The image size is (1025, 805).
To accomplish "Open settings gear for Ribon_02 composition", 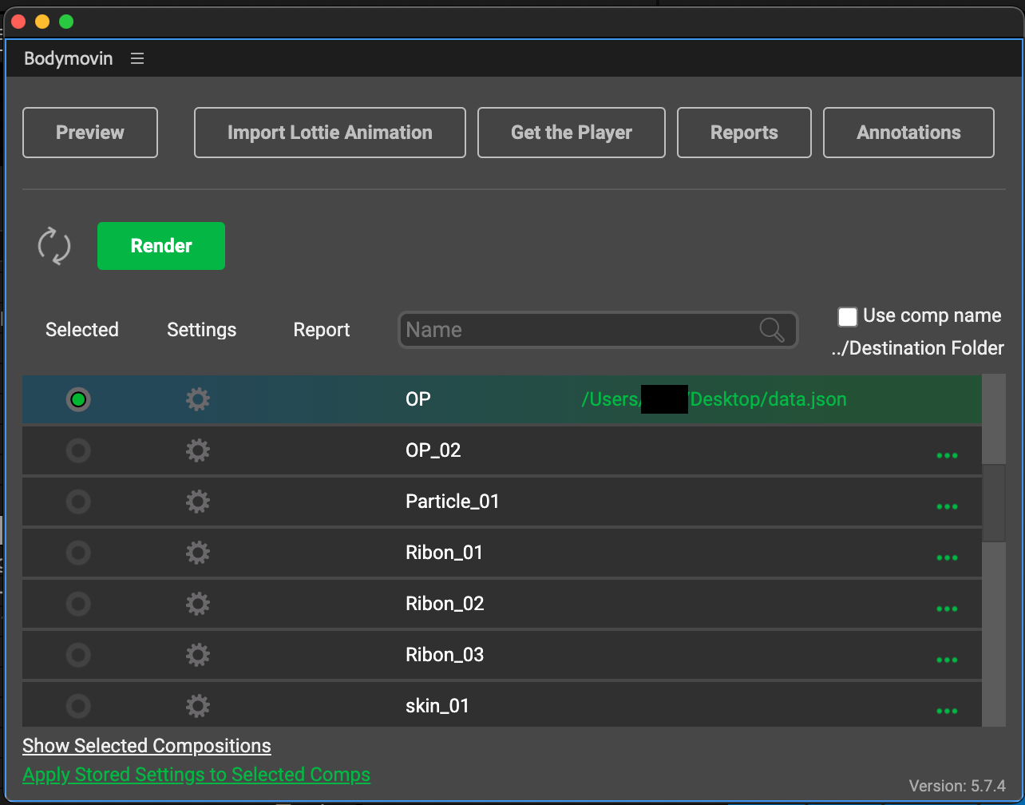I will coord(198,604).
